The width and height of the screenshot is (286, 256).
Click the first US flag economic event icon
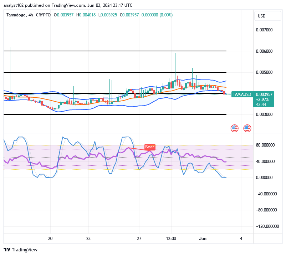tap(234, 128)
